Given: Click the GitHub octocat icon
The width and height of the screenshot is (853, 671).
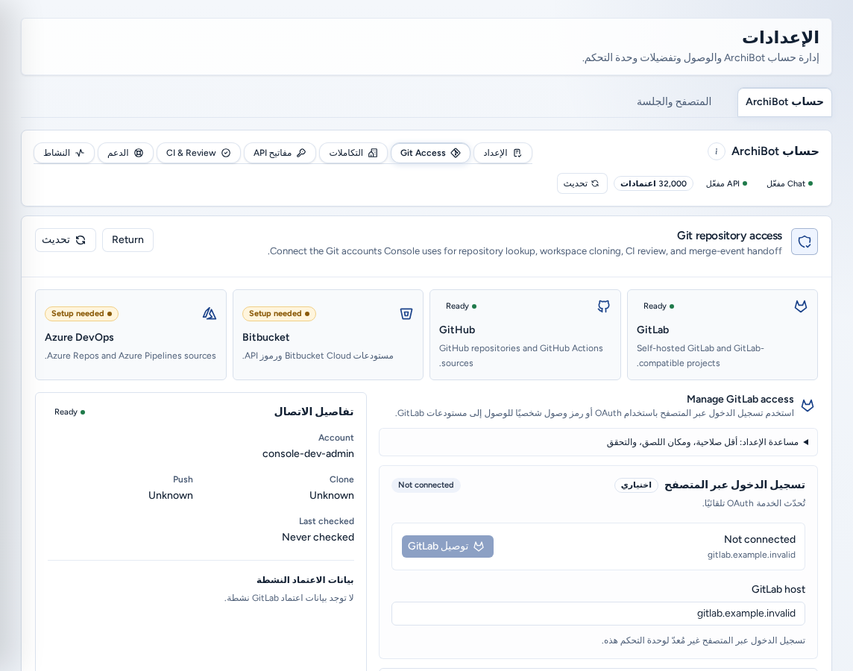Looking at the screenshot, I should (603, 306).
